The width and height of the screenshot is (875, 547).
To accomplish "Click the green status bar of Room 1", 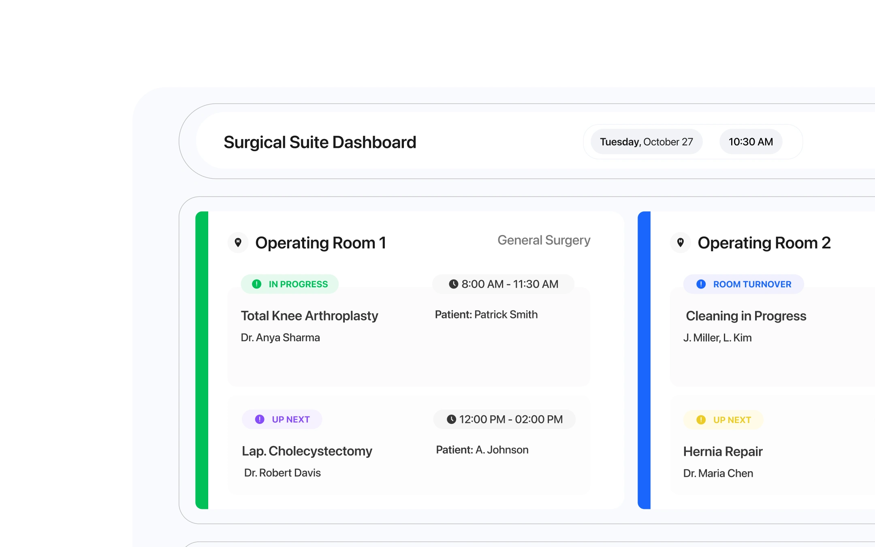I will (202, 360).
